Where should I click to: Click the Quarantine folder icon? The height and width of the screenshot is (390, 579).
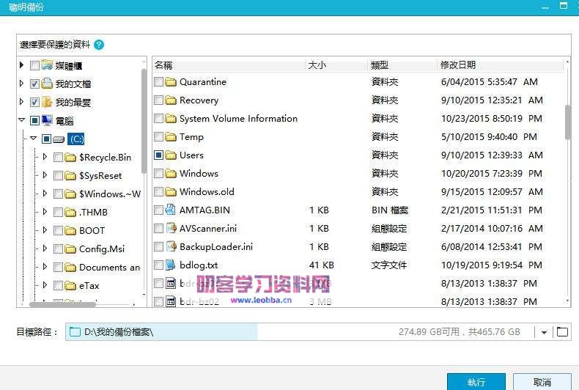tap(171, 81)
